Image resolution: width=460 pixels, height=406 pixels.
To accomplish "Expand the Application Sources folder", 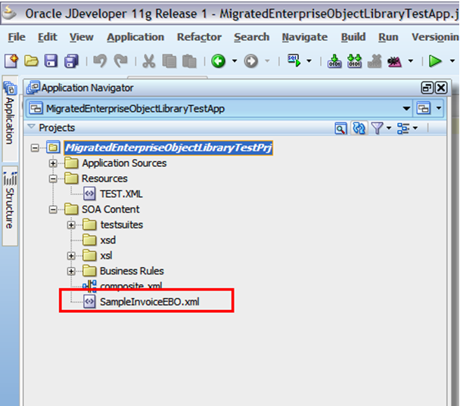I will click(x=53, y=163).
